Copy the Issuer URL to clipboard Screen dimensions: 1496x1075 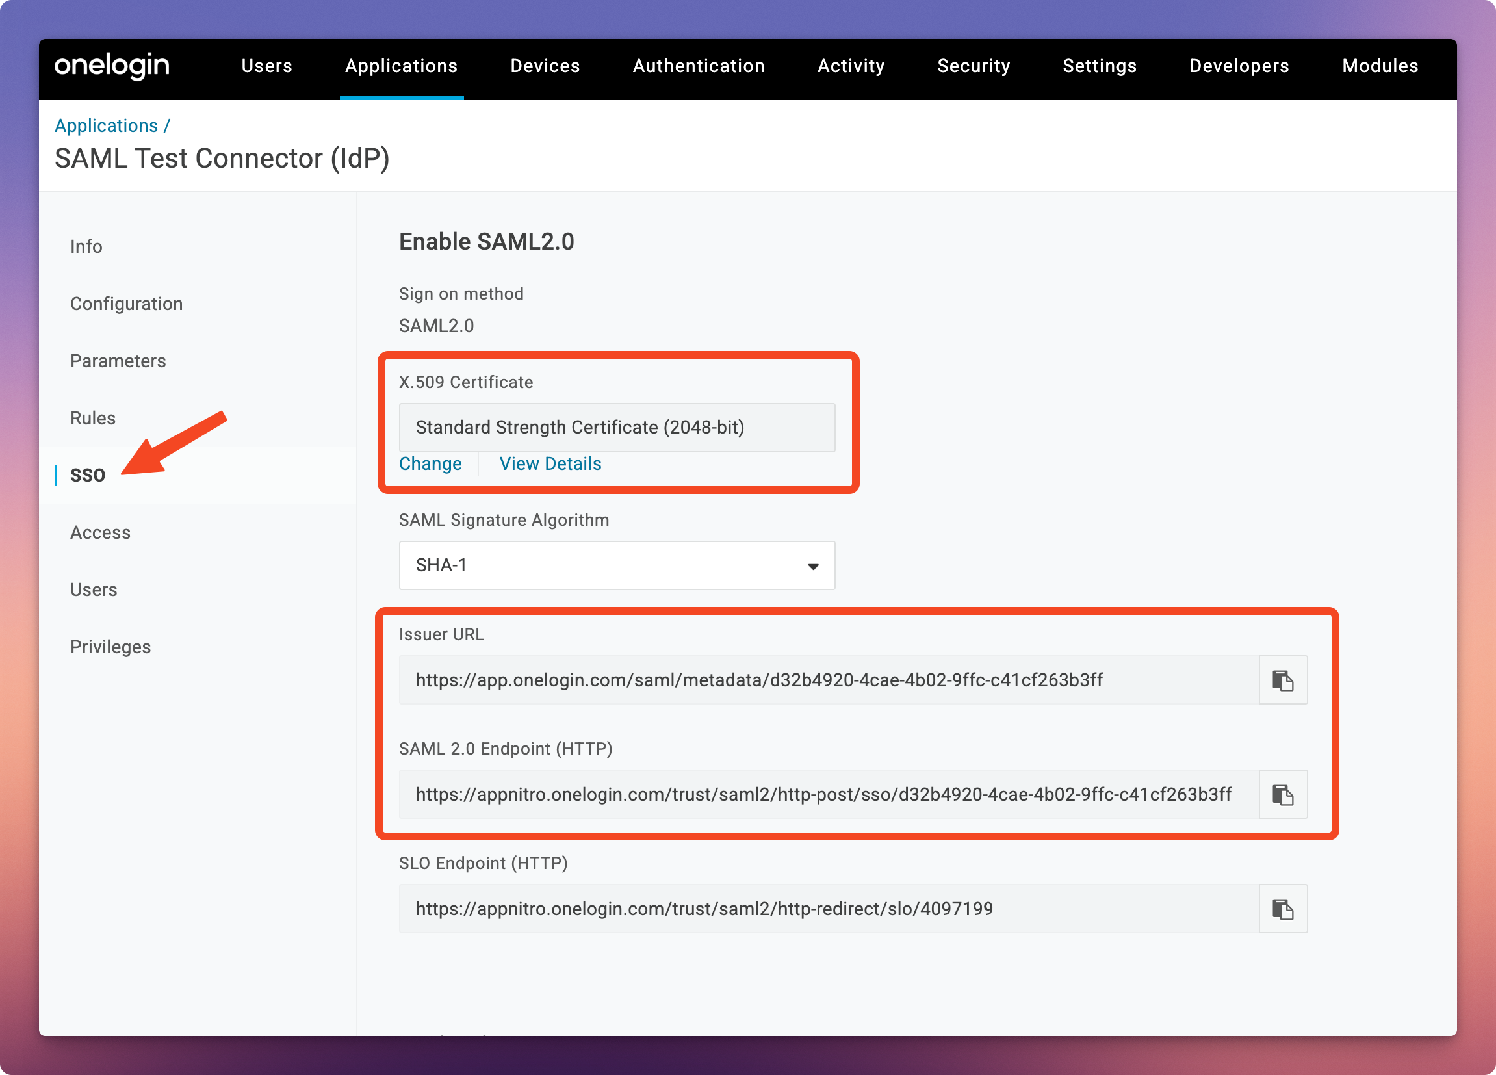tap(1282, 680)
